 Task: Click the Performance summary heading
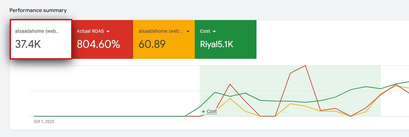(38, 10)
